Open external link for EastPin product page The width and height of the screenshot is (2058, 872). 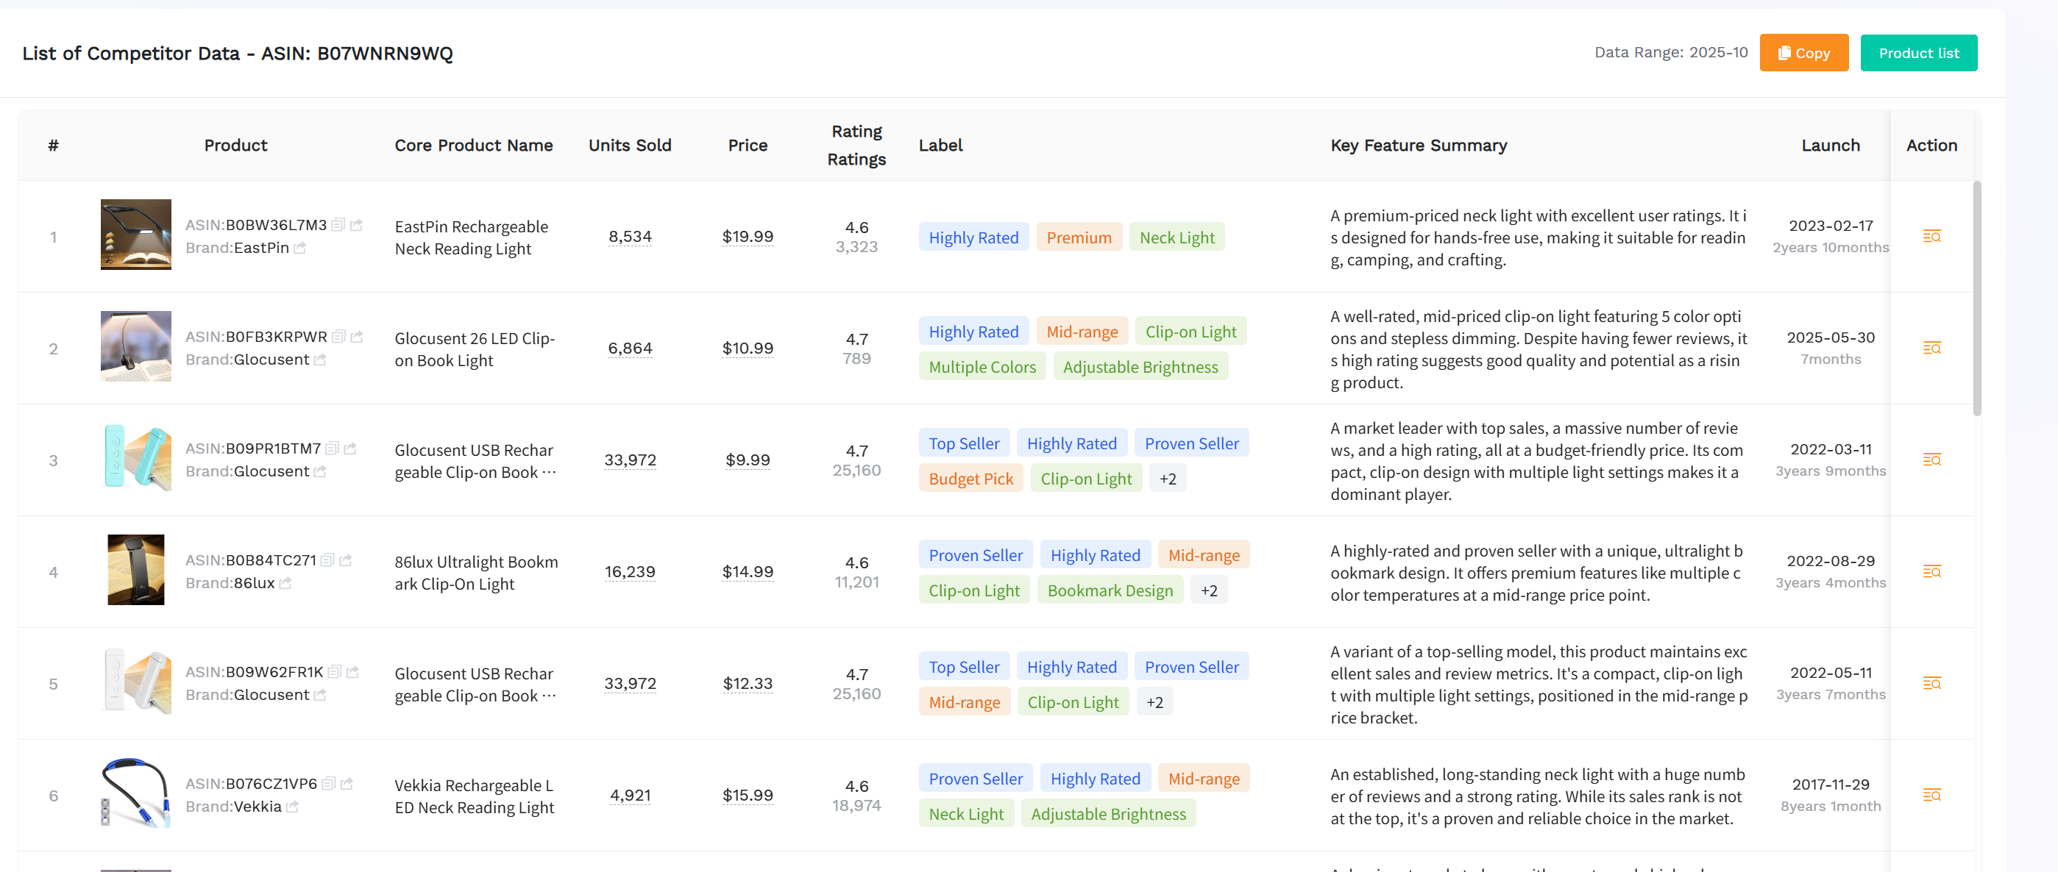tap(357, 225)
